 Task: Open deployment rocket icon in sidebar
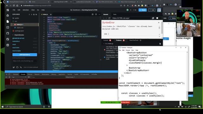click(x=8, y=39)
